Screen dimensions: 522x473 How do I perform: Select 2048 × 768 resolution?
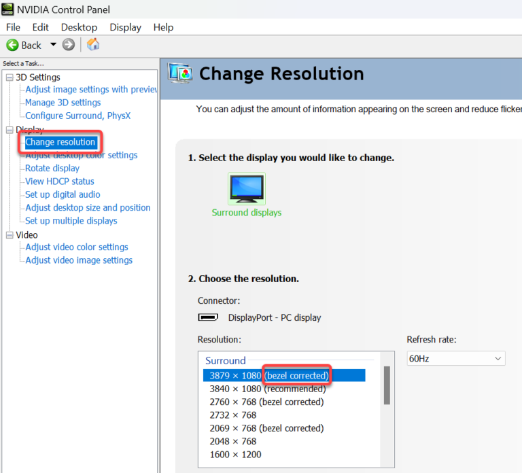233,441
